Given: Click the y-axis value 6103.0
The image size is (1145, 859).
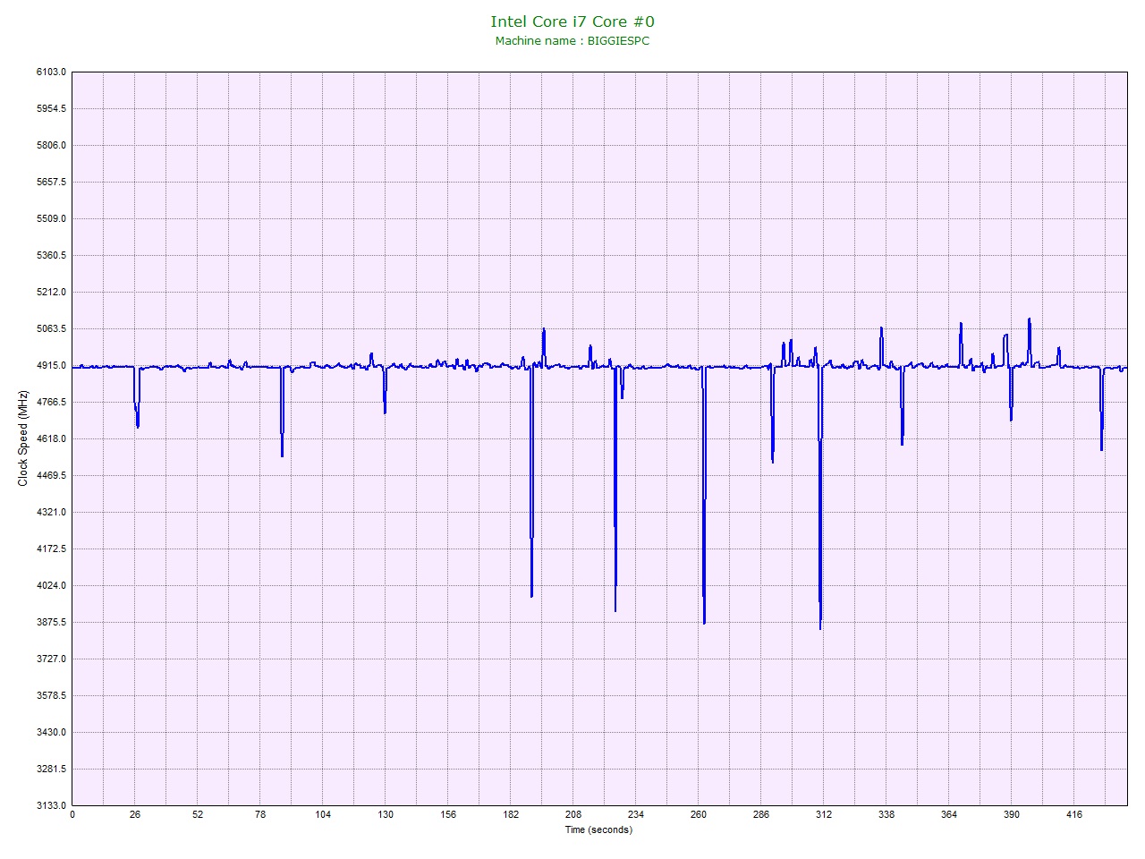Looking at the screenshot, I should [x=52, y=72].
